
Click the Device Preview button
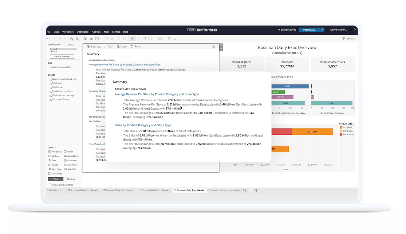click(62, 56)
